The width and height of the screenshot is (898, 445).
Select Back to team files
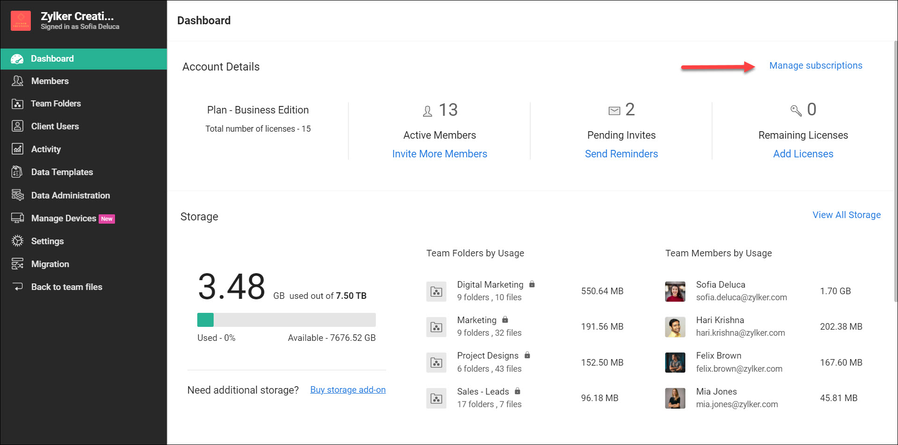pos(66,287)
